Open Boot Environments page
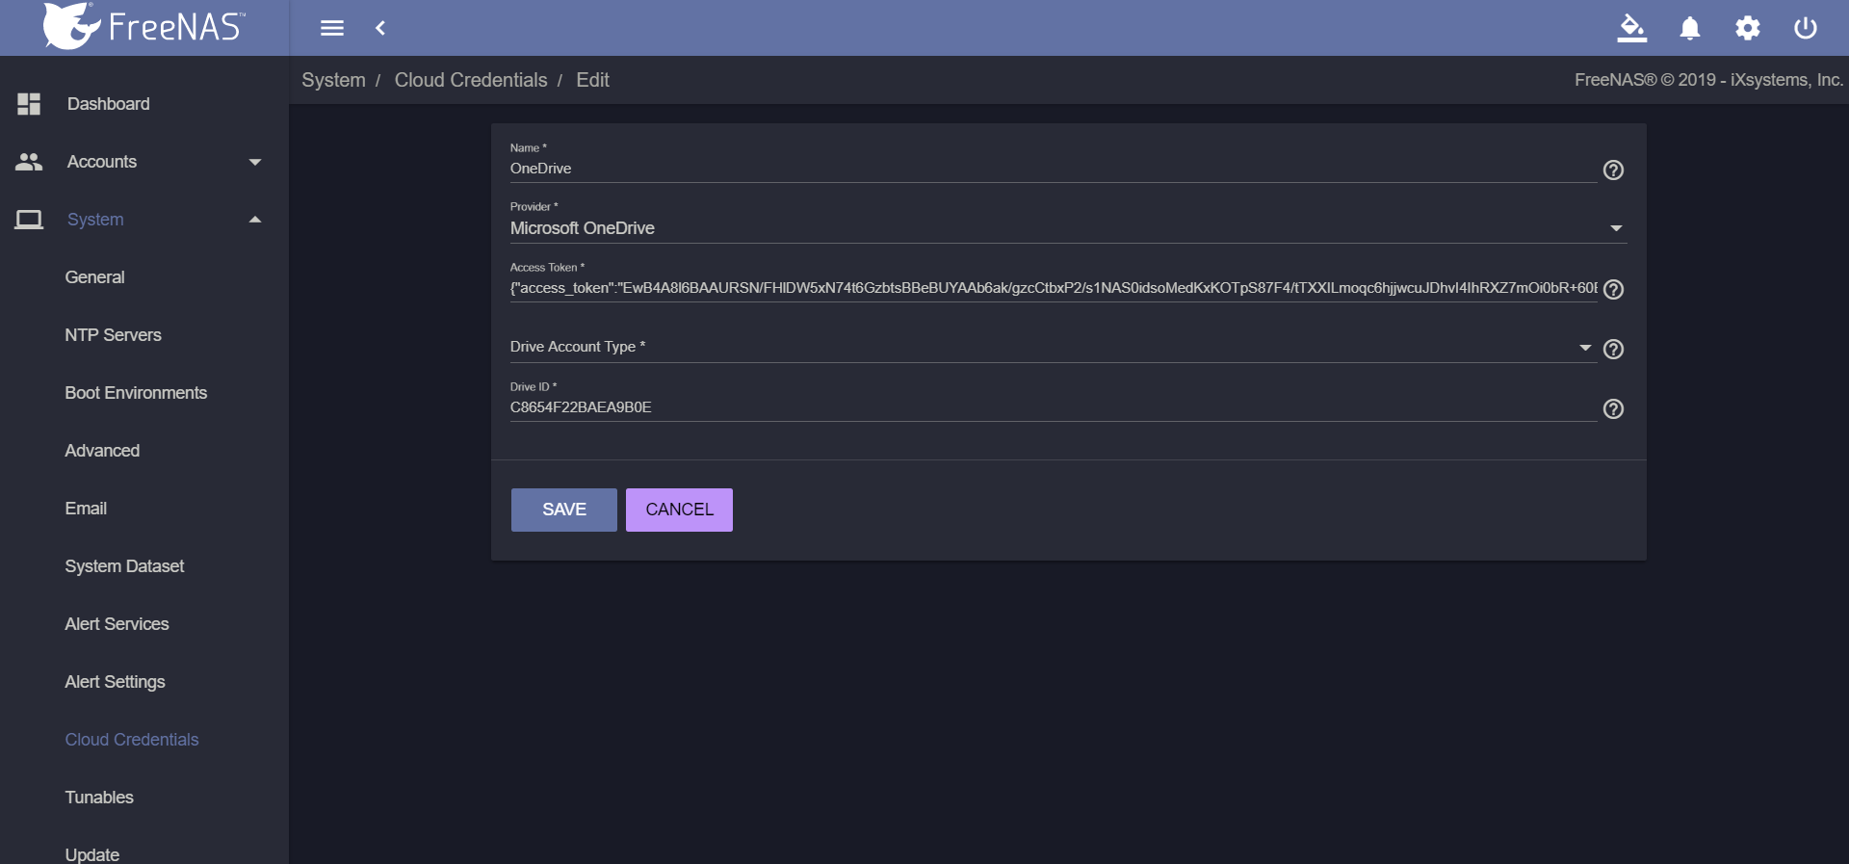Image resolution: width=1849 pixels, height=864 pixels. pyautogui.click(x=136, y=393)
